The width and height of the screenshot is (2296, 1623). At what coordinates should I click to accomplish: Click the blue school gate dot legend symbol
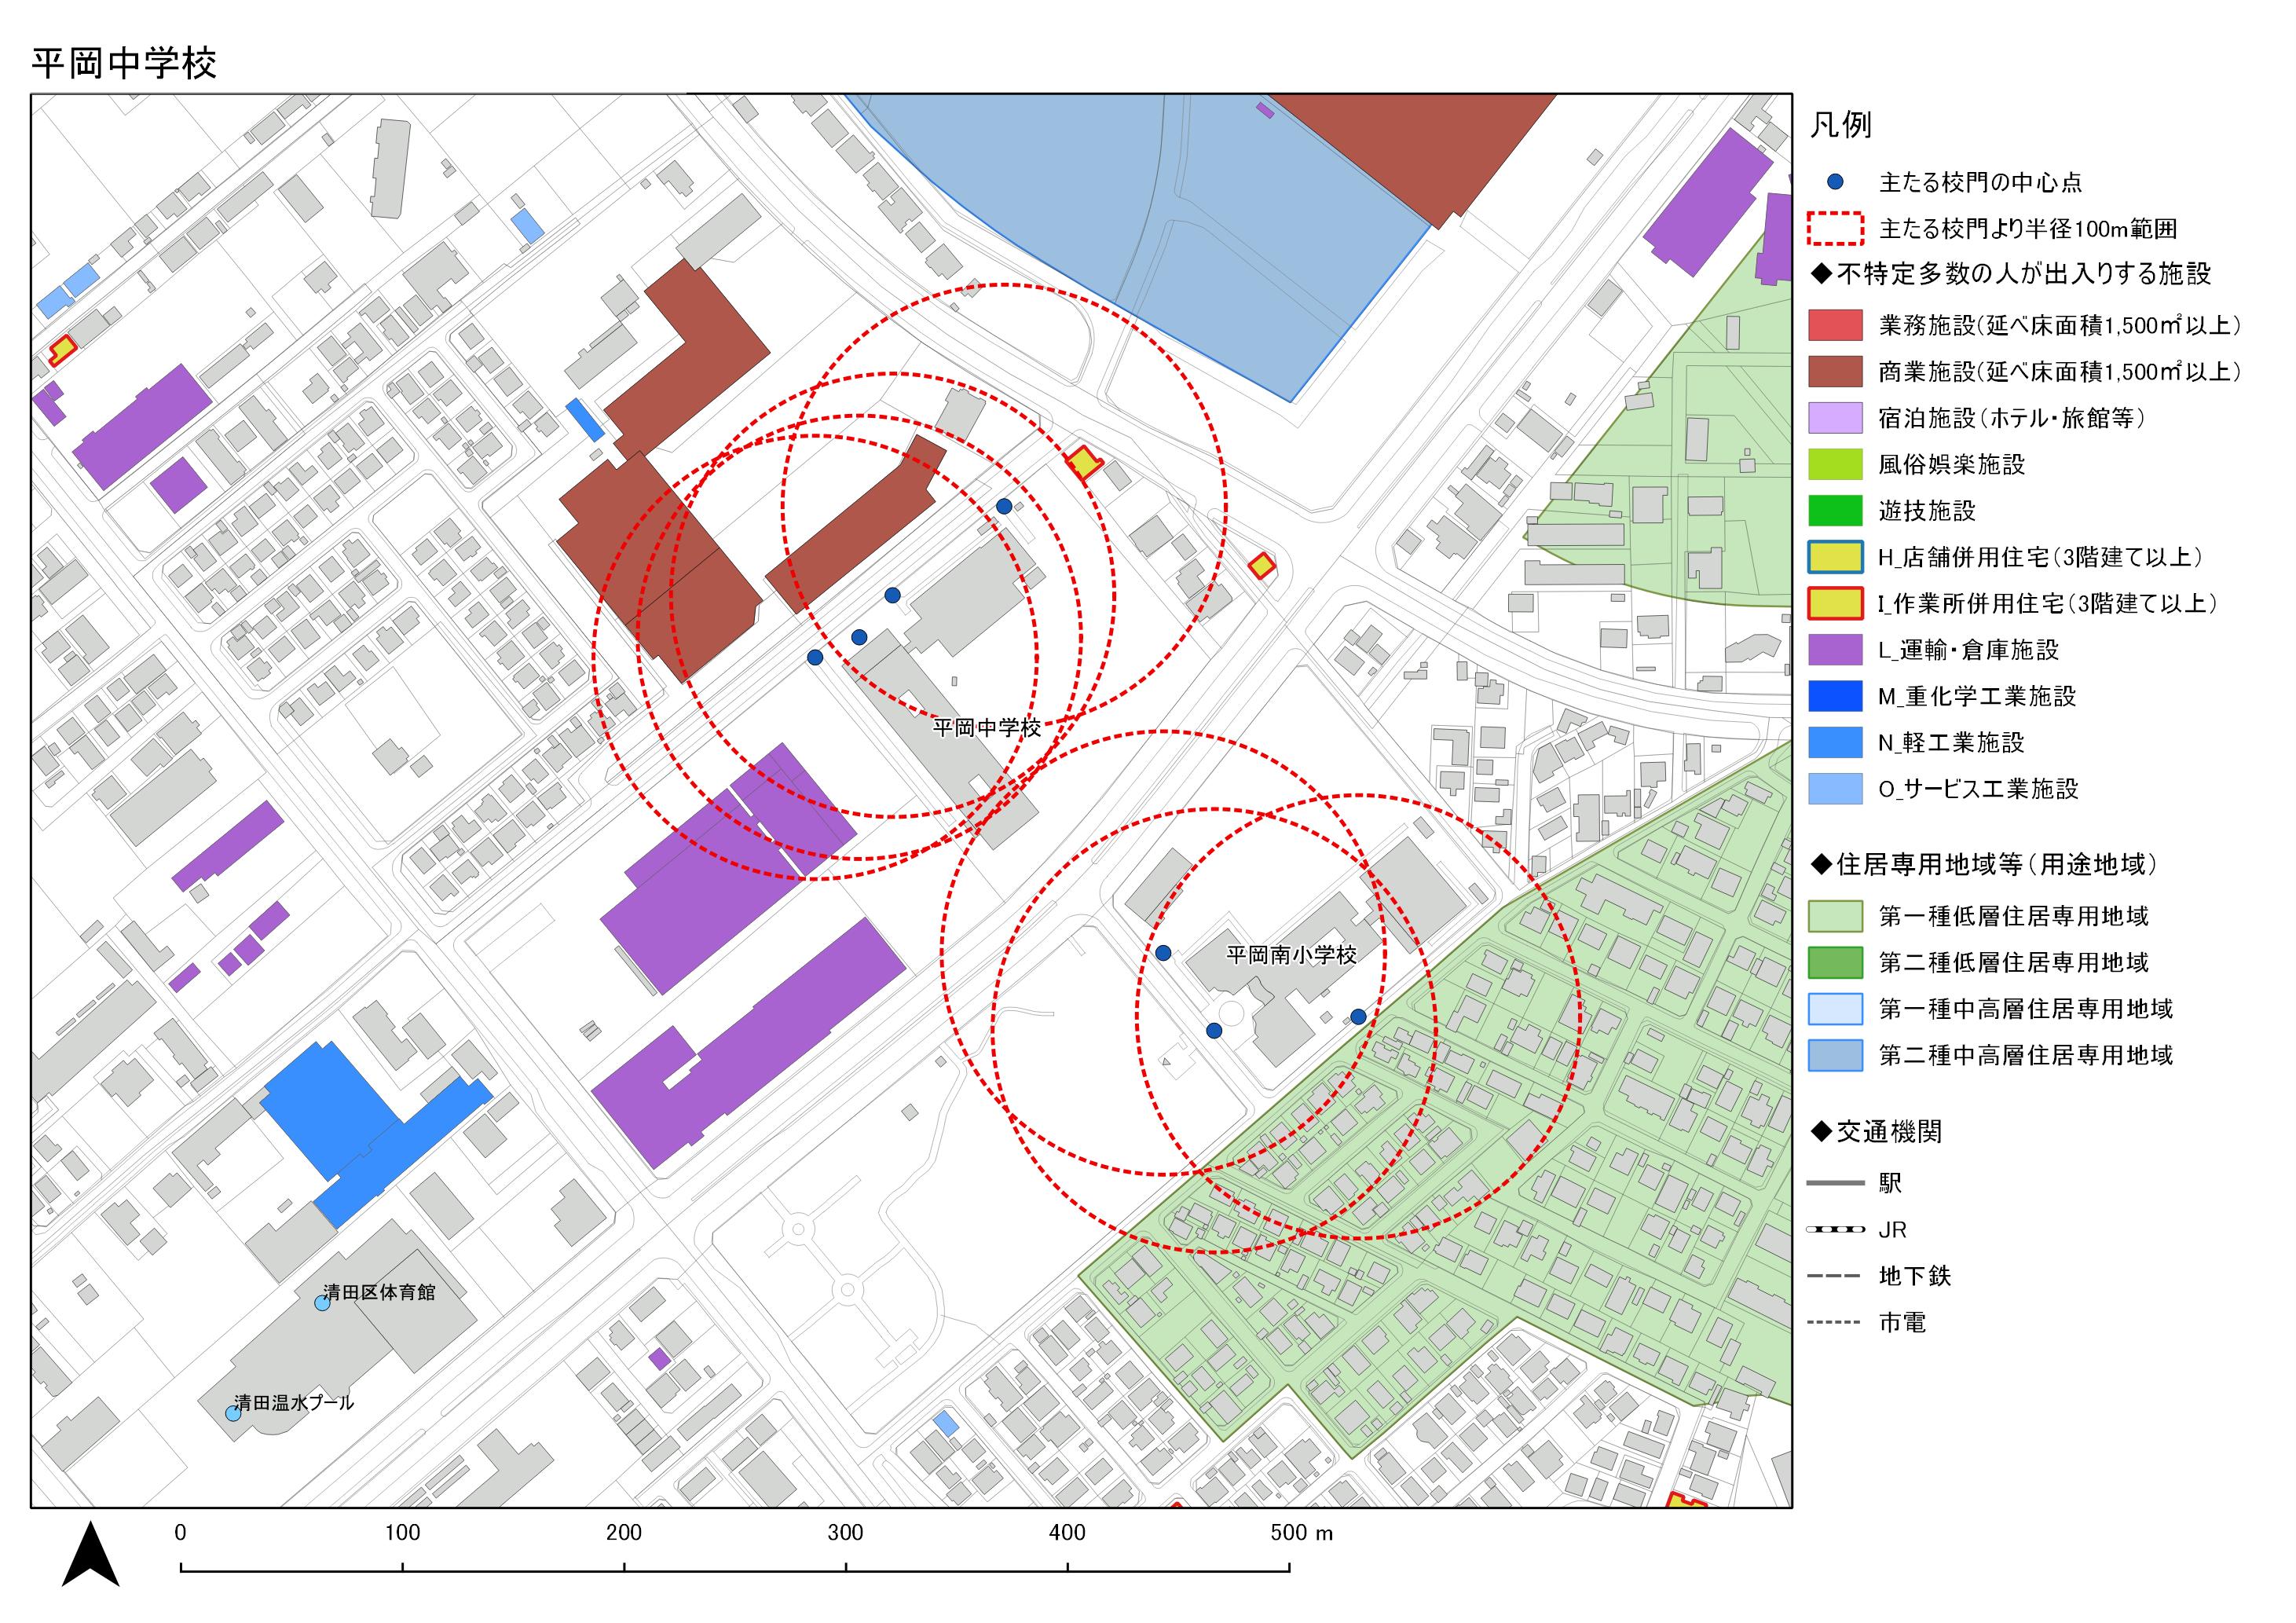click(x=1835, y=182)
